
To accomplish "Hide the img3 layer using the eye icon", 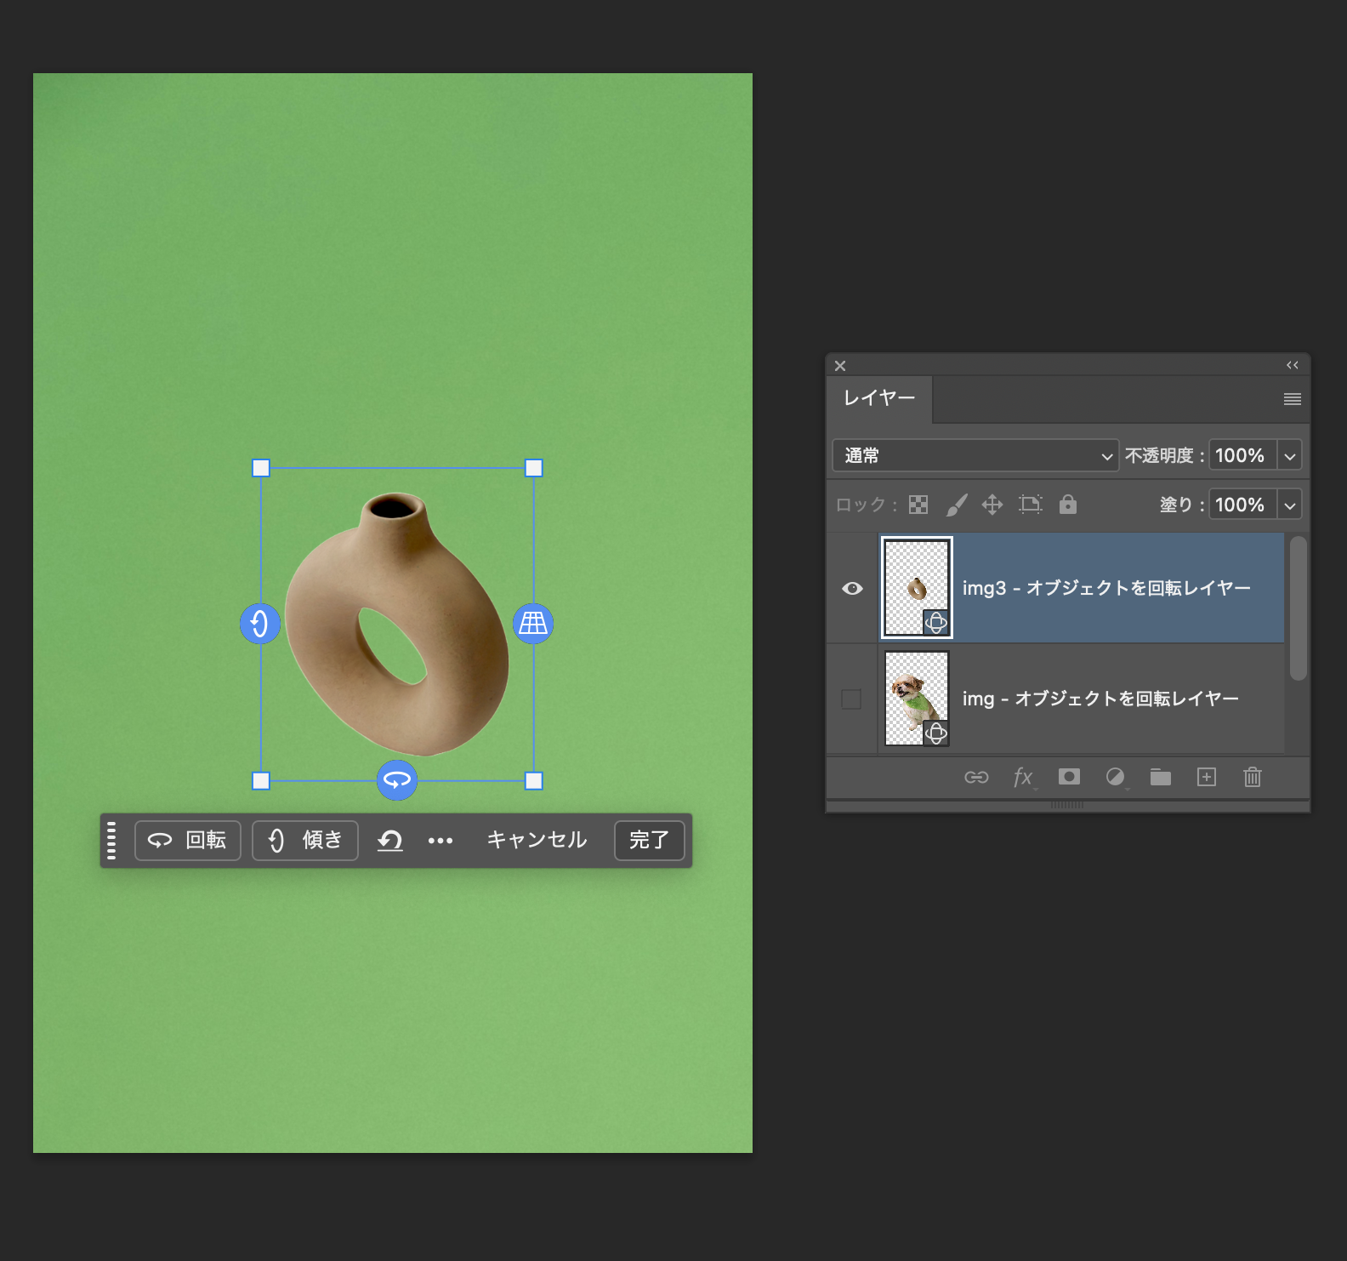I will click(x=852, y=589).
